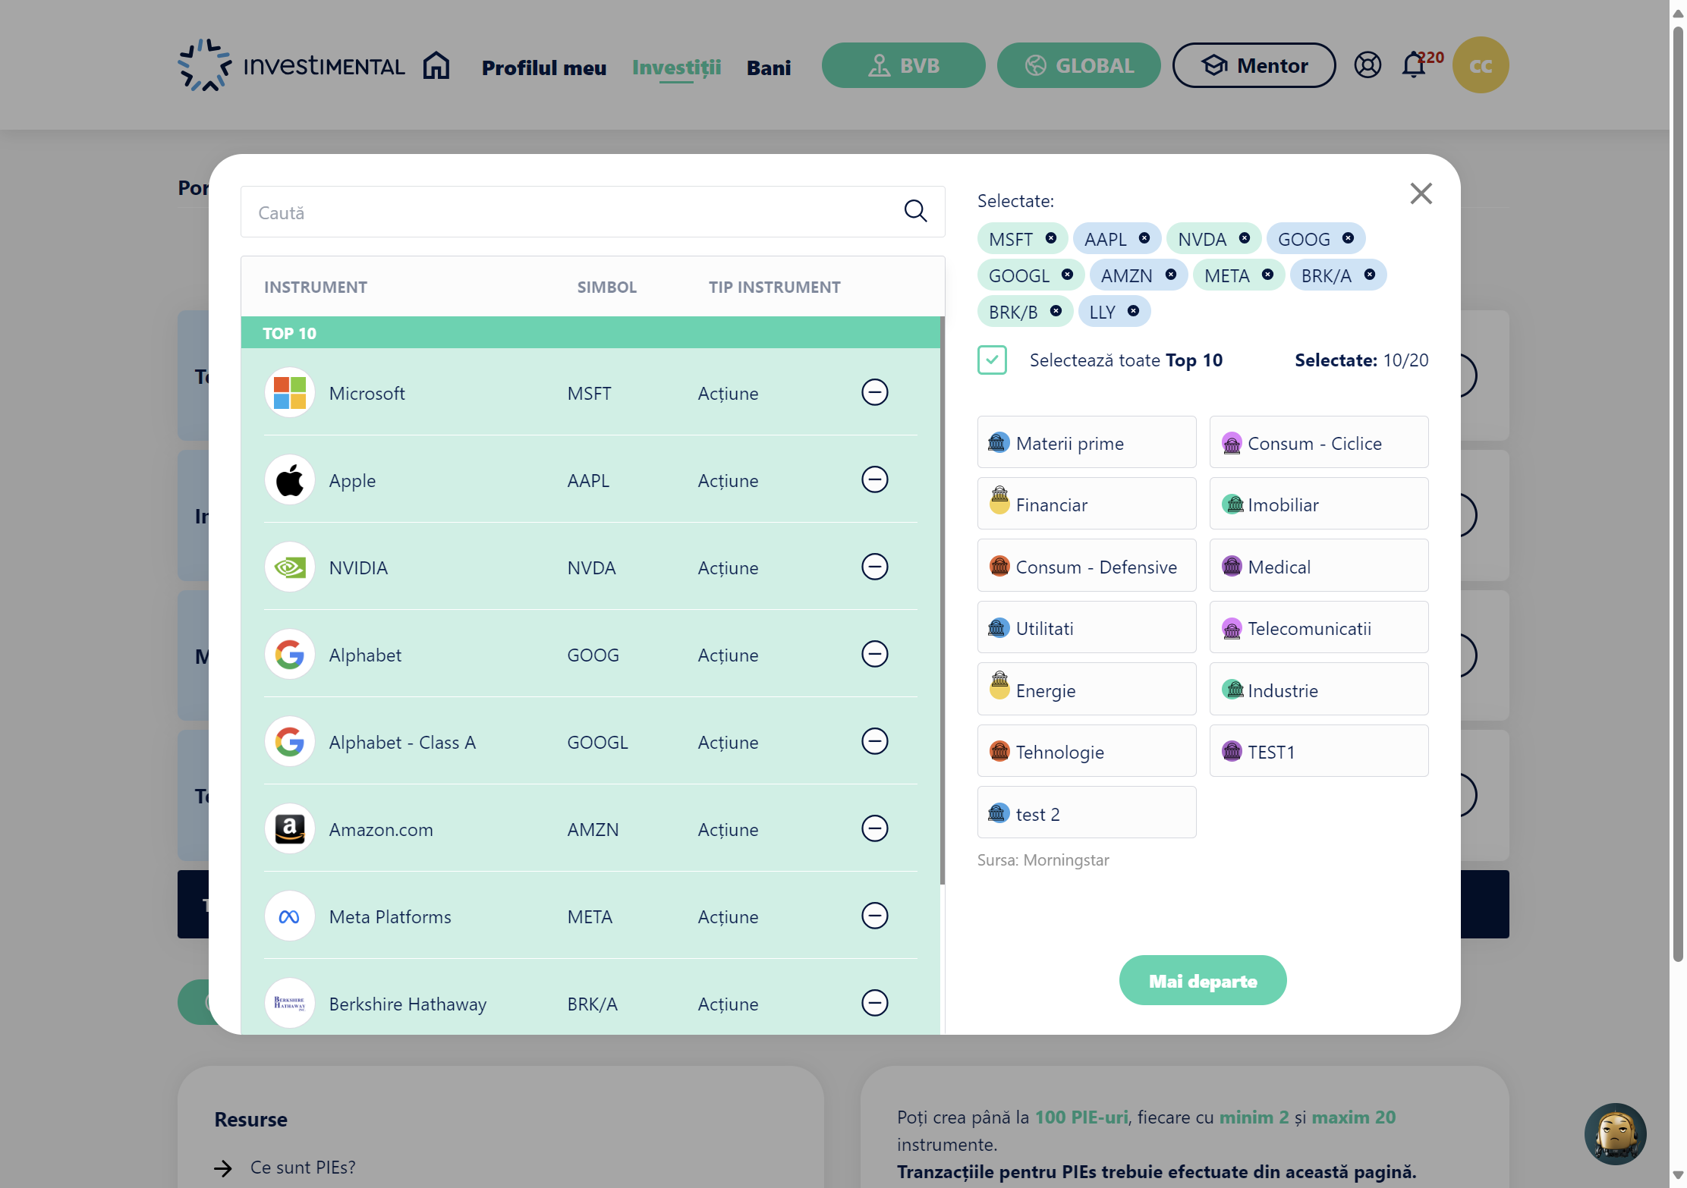
Task: Remove LLY chip via its x icon
Action: click(x=1133, y=311)
